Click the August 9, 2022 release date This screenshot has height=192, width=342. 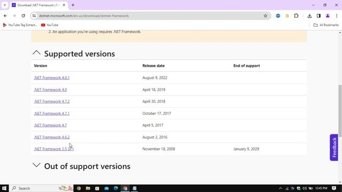(x=155, y=78)
